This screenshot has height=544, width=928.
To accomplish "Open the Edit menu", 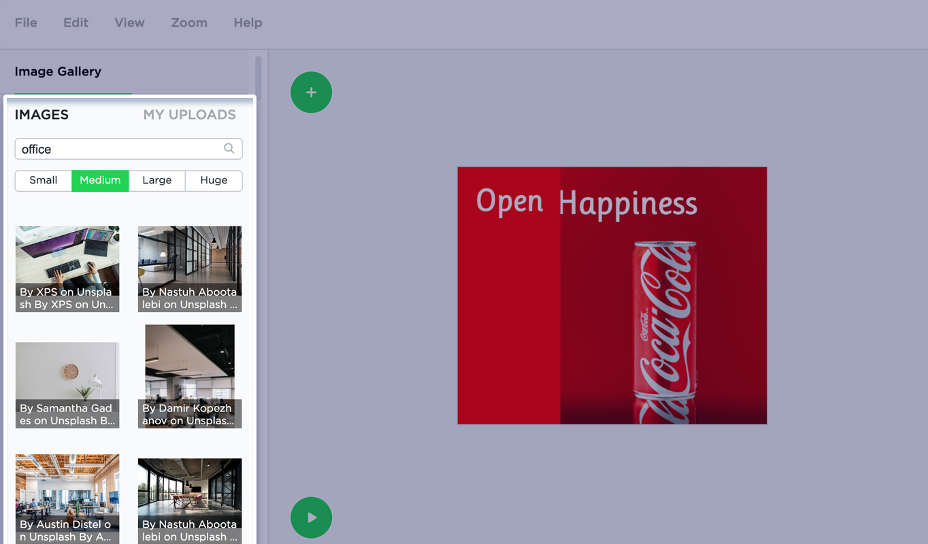I will pyautogui.click(x=76, y=22).
